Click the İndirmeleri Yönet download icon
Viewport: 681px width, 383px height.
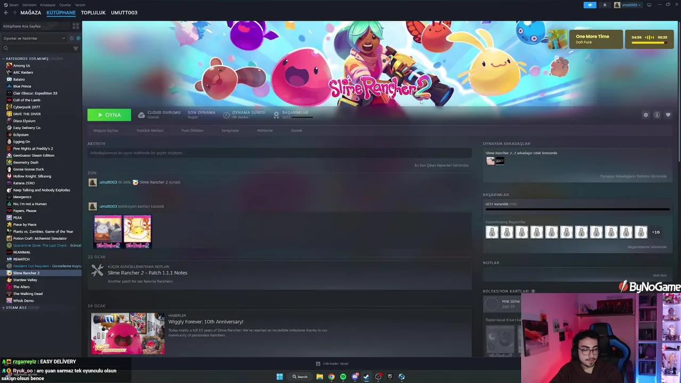(x=318, y=364)
